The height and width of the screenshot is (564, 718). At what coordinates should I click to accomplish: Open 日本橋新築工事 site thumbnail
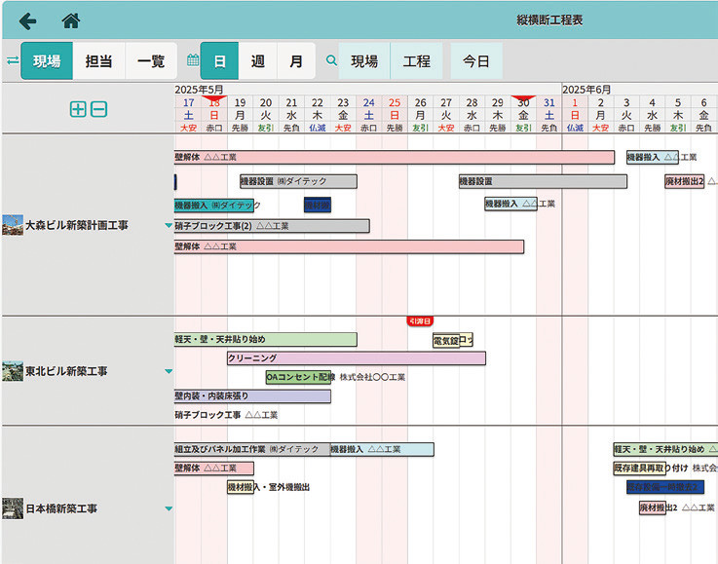[x=13, y=508]
